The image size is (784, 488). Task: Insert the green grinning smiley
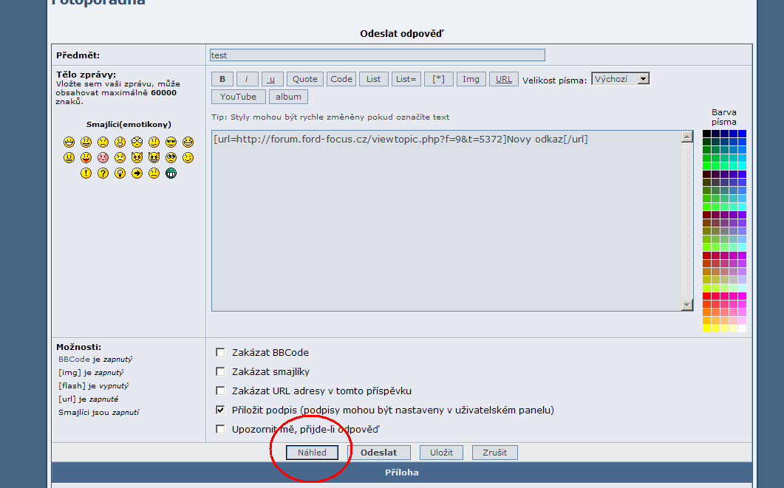coord(171,173)
